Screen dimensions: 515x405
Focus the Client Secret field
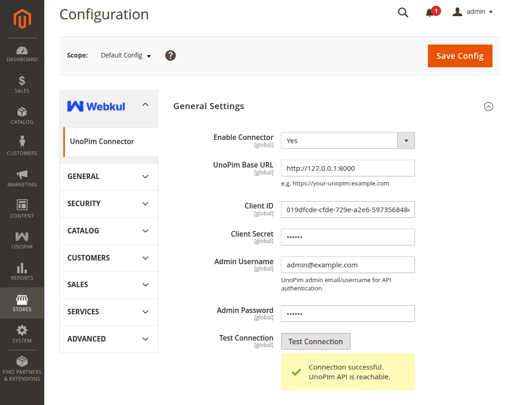click(348, 237)
